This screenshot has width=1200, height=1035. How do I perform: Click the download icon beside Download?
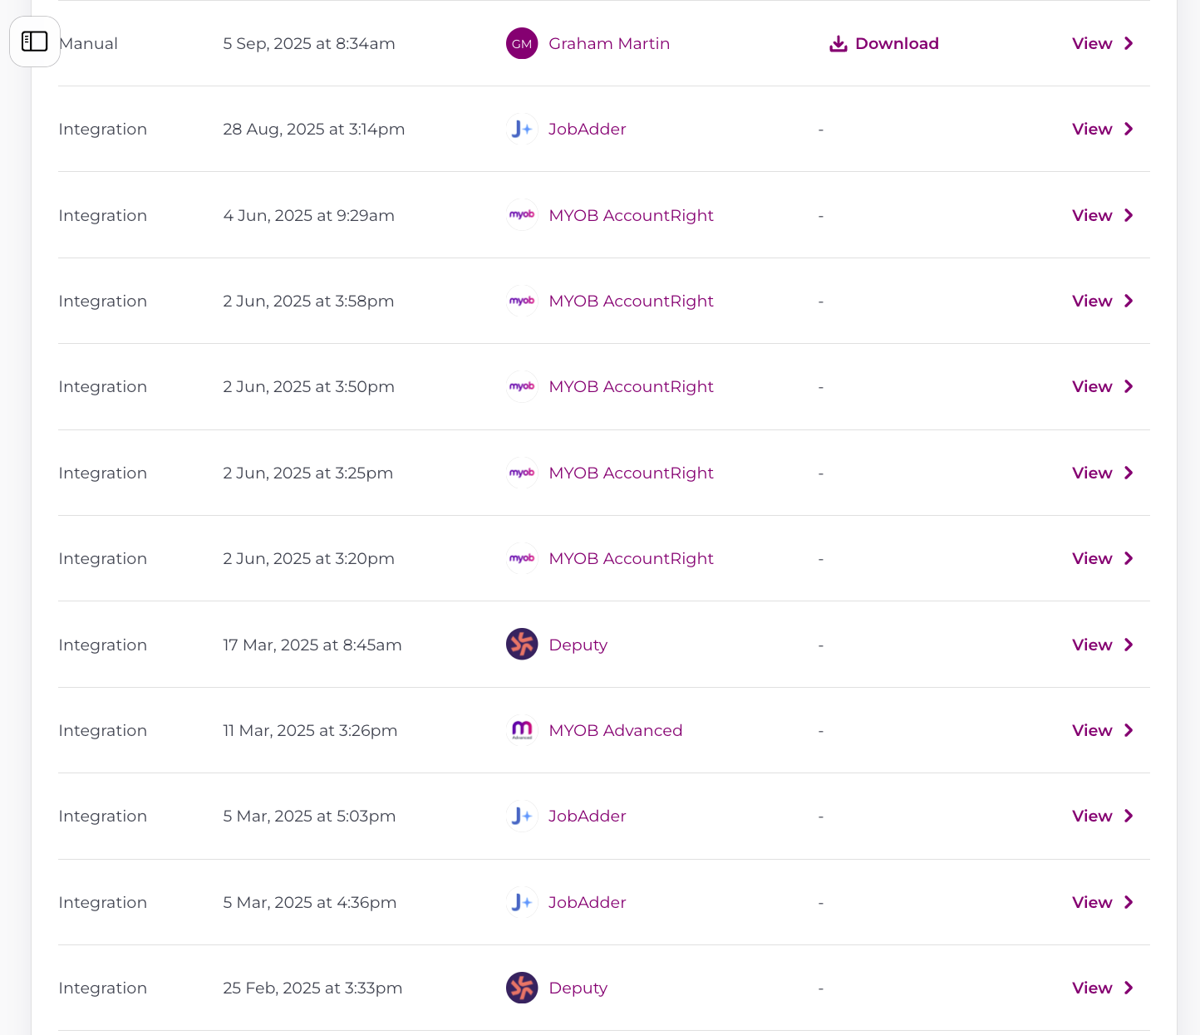[x=838, y=44]
